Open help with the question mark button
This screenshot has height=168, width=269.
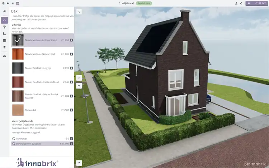pyautogui.click(x=79, y=163)
